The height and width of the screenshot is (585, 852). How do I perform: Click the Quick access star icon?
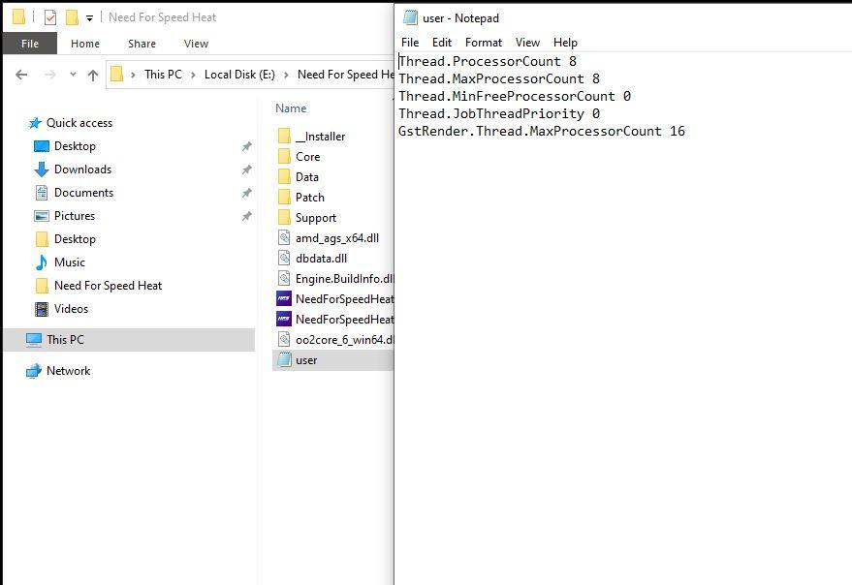click(35, 123)
